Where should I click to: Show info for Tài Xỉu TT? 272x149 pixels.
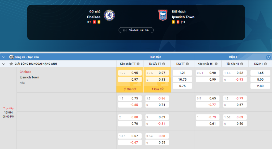coord(164,64)
